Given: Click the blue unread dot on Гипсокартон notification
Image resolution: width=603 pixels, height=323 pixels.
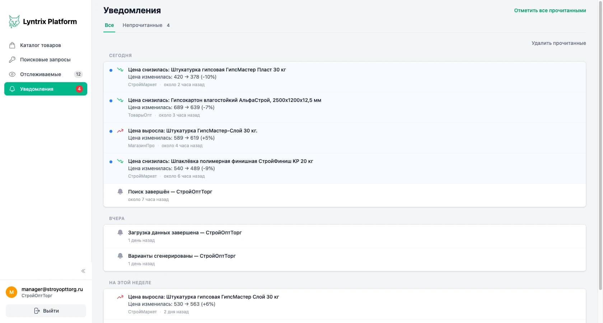Looking at the screenshot, I should (111, 101).
